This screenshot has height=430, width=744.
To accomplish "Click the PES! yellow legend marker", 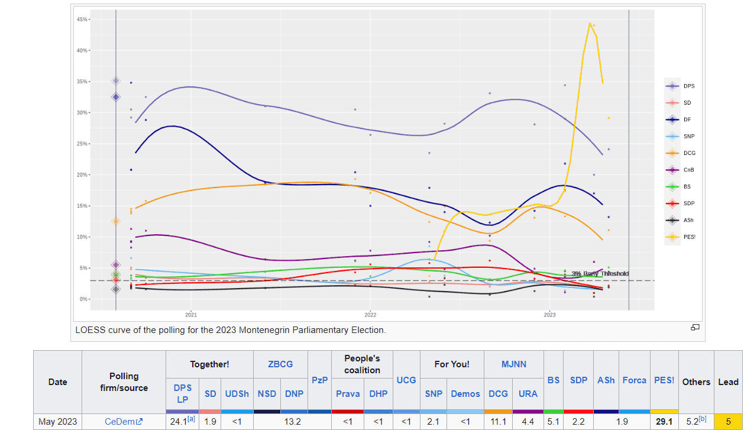I will [672, 237].
